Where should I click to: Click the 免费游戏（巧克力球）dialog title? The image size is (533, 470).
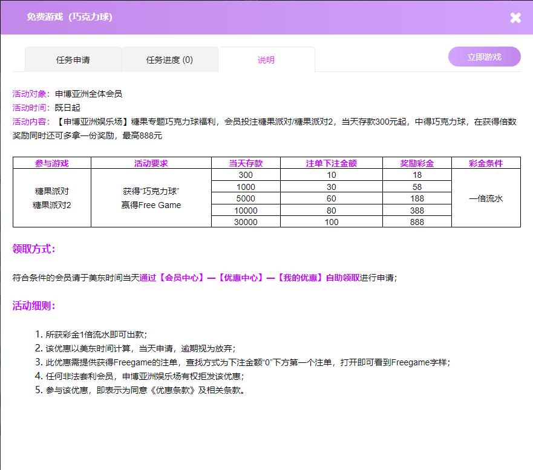(x=70, y=17)
